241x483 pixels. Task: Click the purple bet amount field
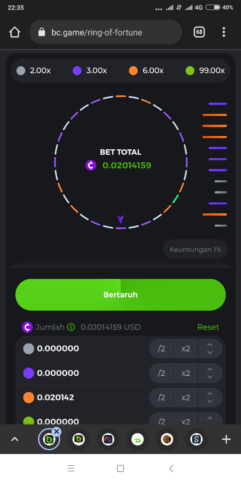[58, 373]
